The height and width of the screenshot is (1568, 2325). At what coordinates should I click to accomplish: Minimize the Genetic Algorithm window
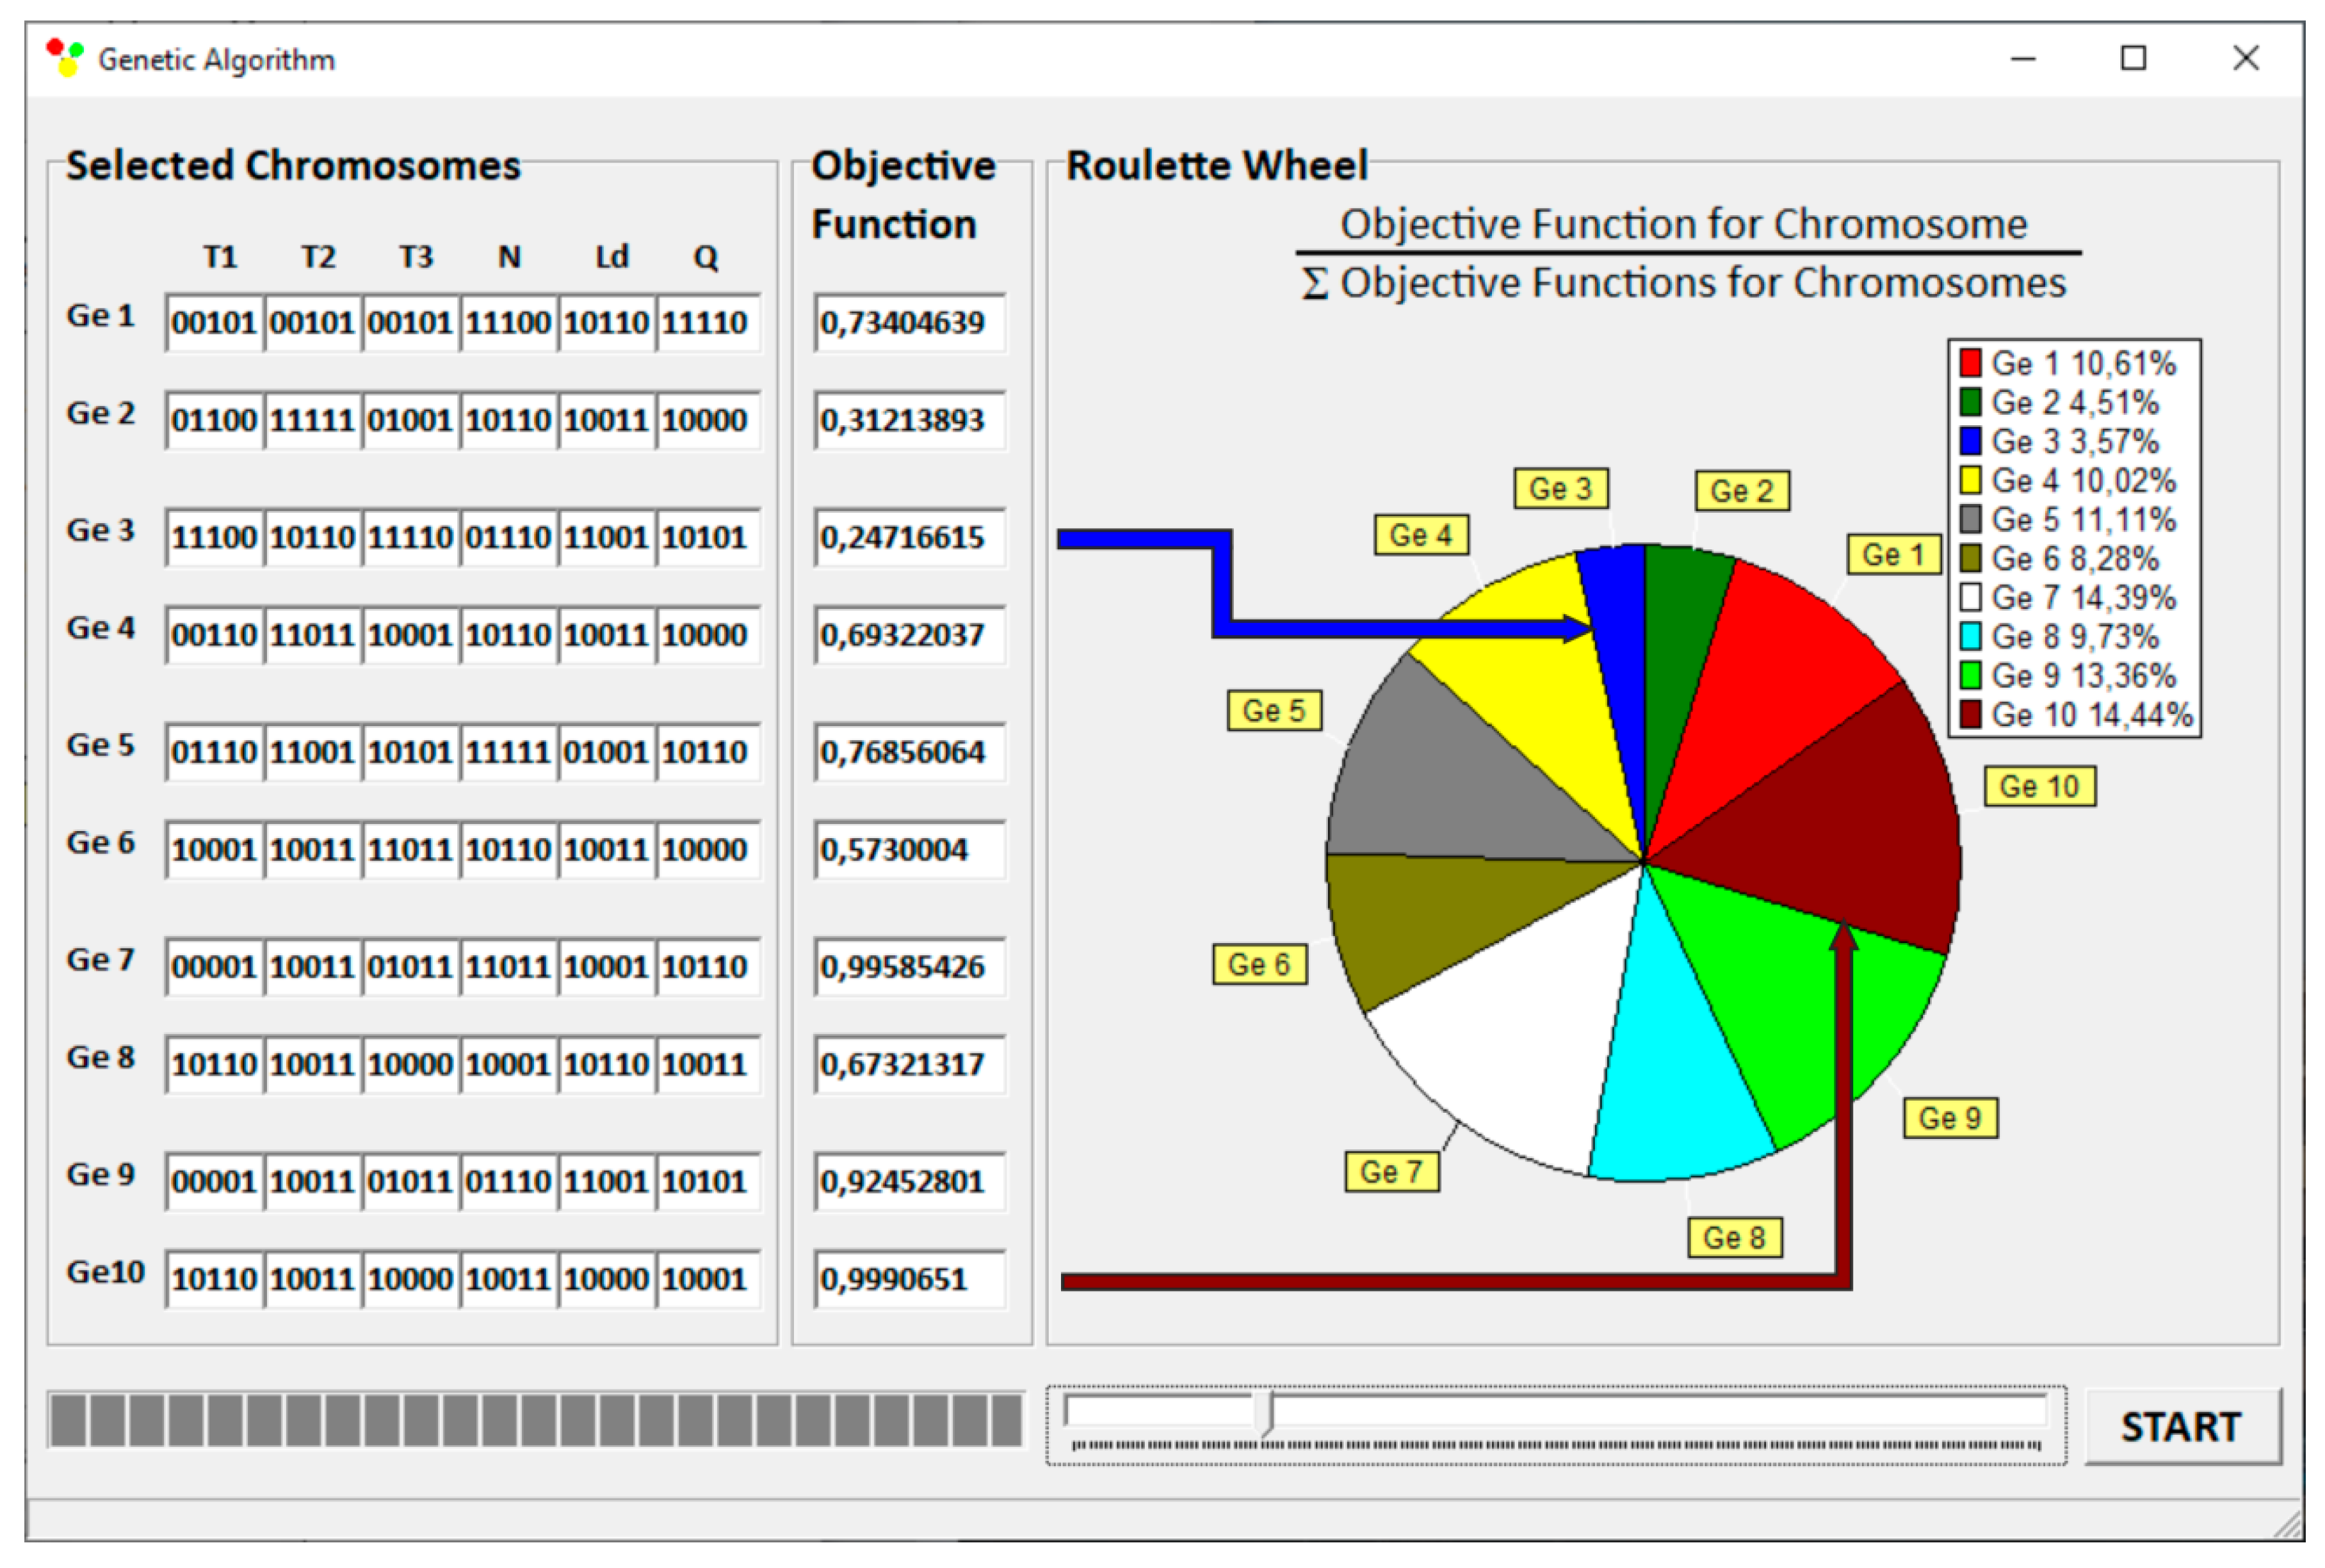2023,58
